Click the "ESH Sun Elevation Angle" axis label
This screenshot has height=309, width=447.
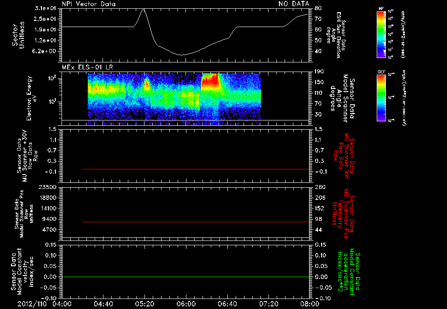336,35
